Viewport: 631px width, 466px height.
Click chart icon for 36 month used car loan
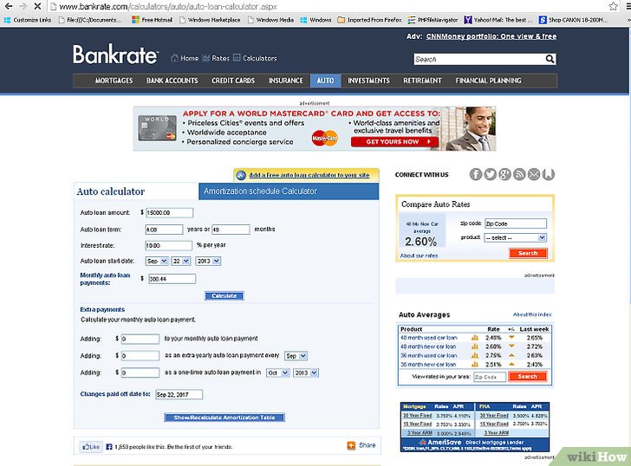click(x=475, y=355)
